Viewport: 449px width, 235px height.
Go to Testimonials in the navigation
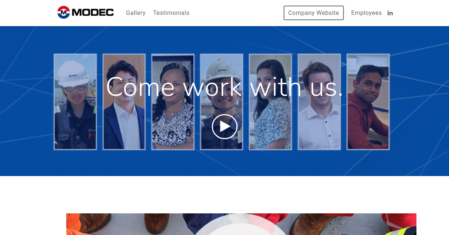click(x=171, y=13)
